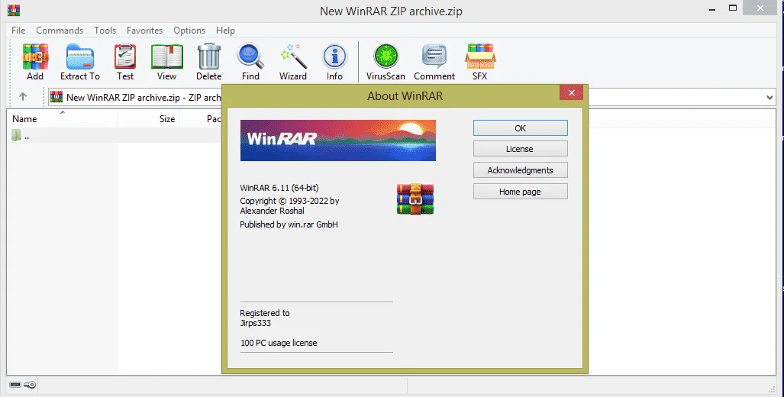View the Acknowledgments
The height and width of the screenshot is (397, 784).
click(521, 170)
